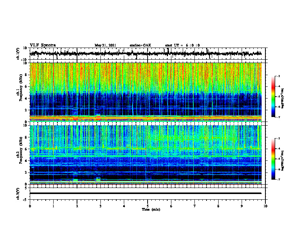The image size is (299, 231).
Task: Click the 'ch.1(V)' waveform axis label
Action: (18, 54)
